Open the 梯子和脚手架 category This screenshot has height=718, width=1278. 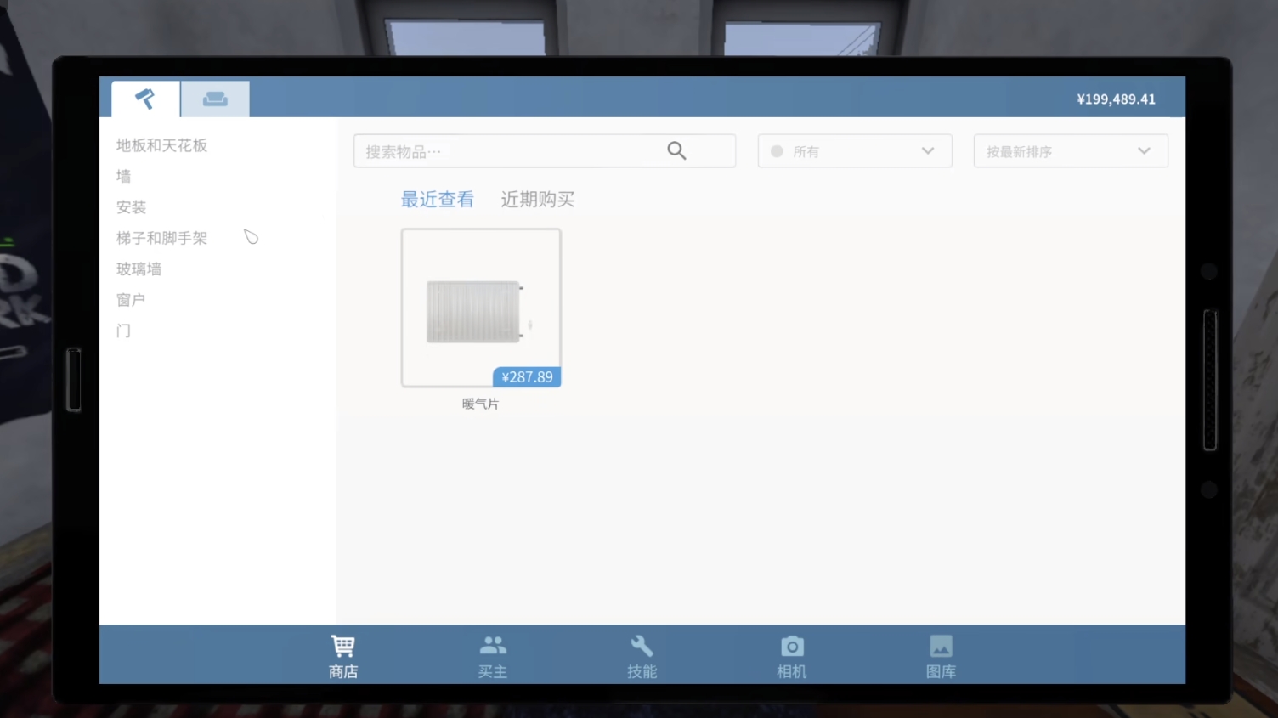[161, 238]
